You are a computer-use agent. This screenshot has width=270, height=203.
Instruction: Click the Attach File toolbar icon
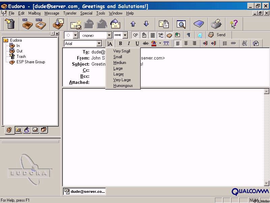[x=164, y=24]
